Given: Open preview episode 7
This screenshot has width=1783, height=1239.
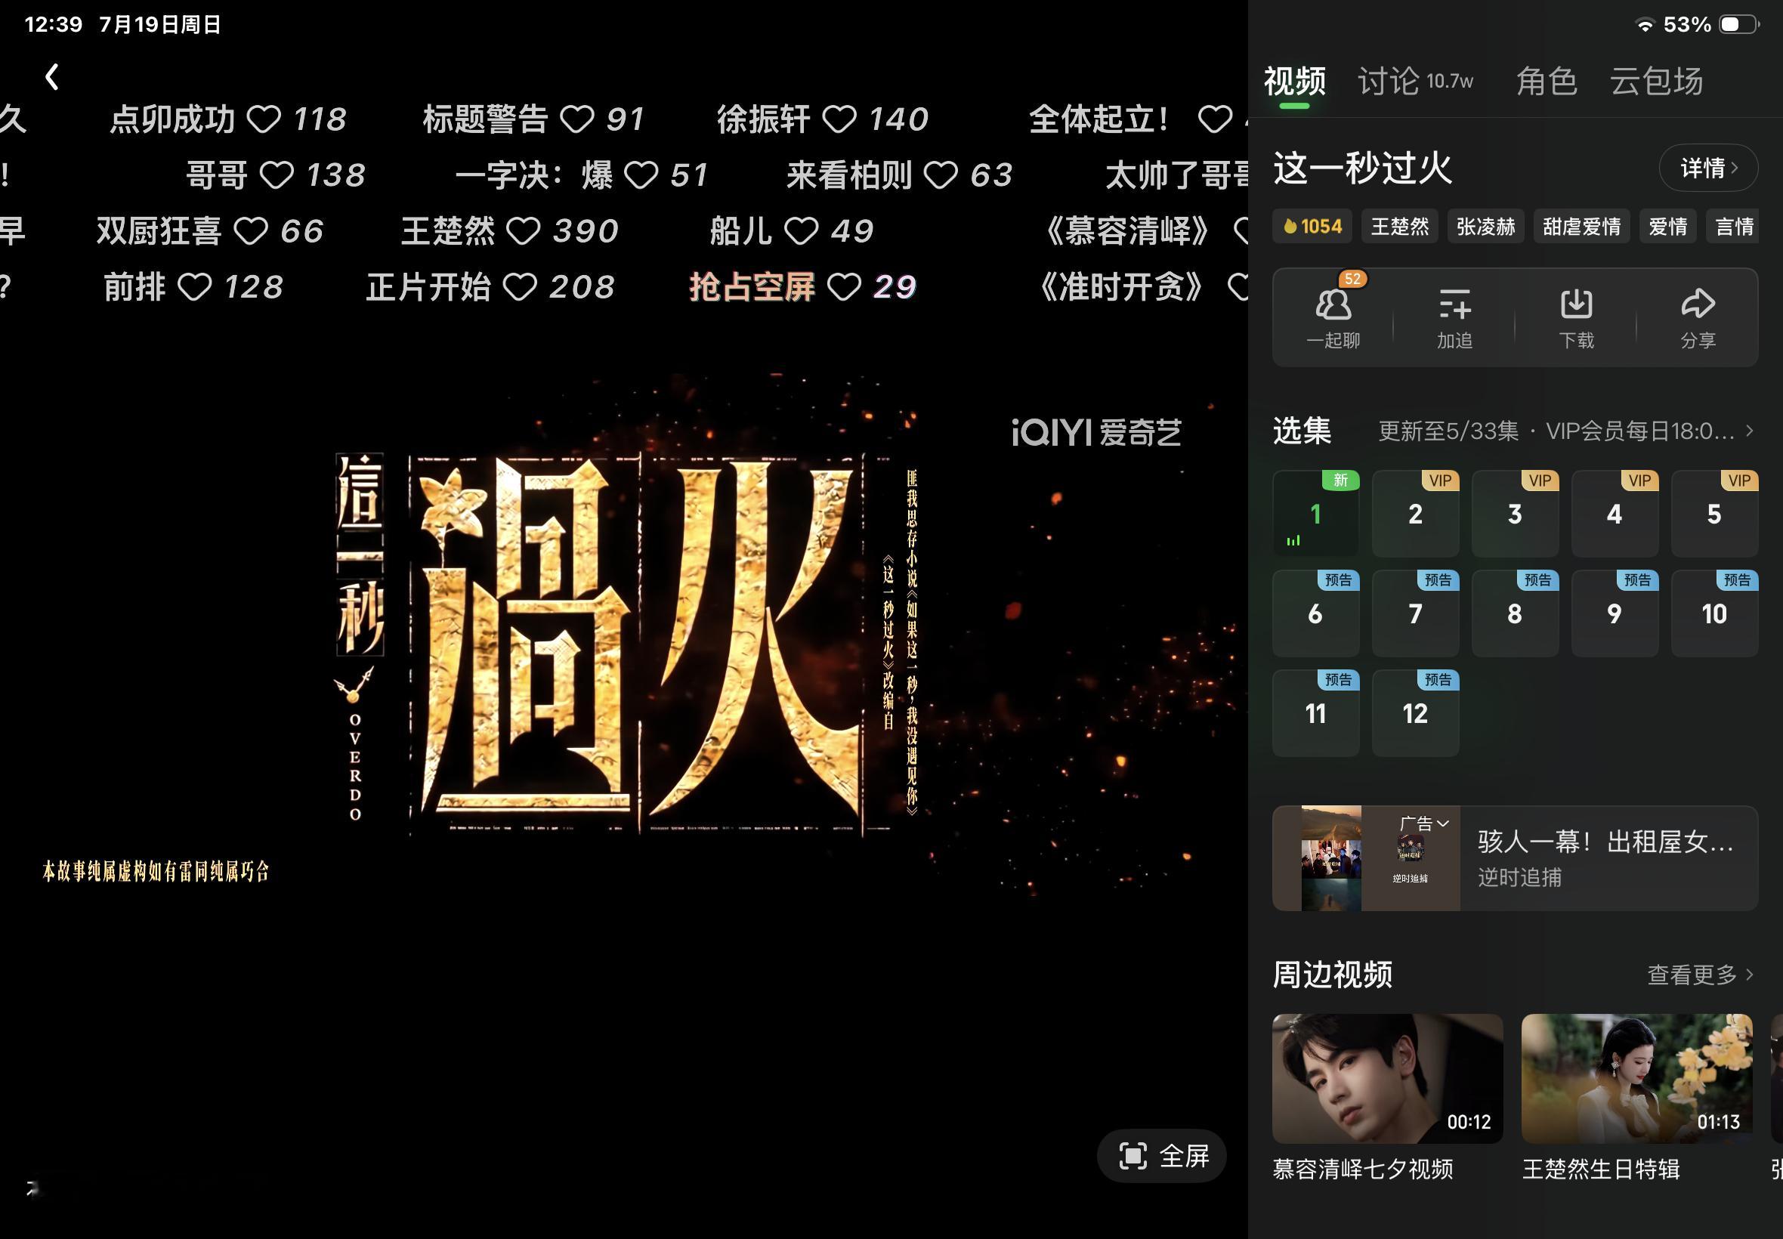Looking at the screenshot, I should [x=1415, y=613].
